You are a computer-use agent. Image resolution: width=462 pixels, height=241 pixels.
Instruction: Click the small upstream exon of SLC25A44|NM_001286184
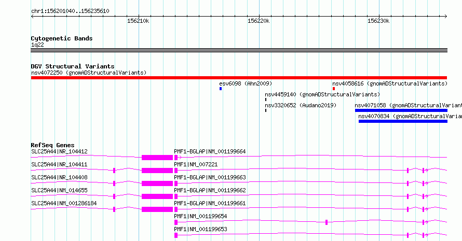pyautogui.click(x=114, y=209)
